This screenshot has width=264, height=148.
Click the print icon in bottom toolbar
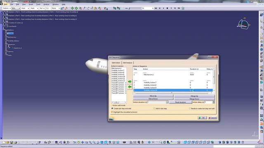click(x=16, y=142)
